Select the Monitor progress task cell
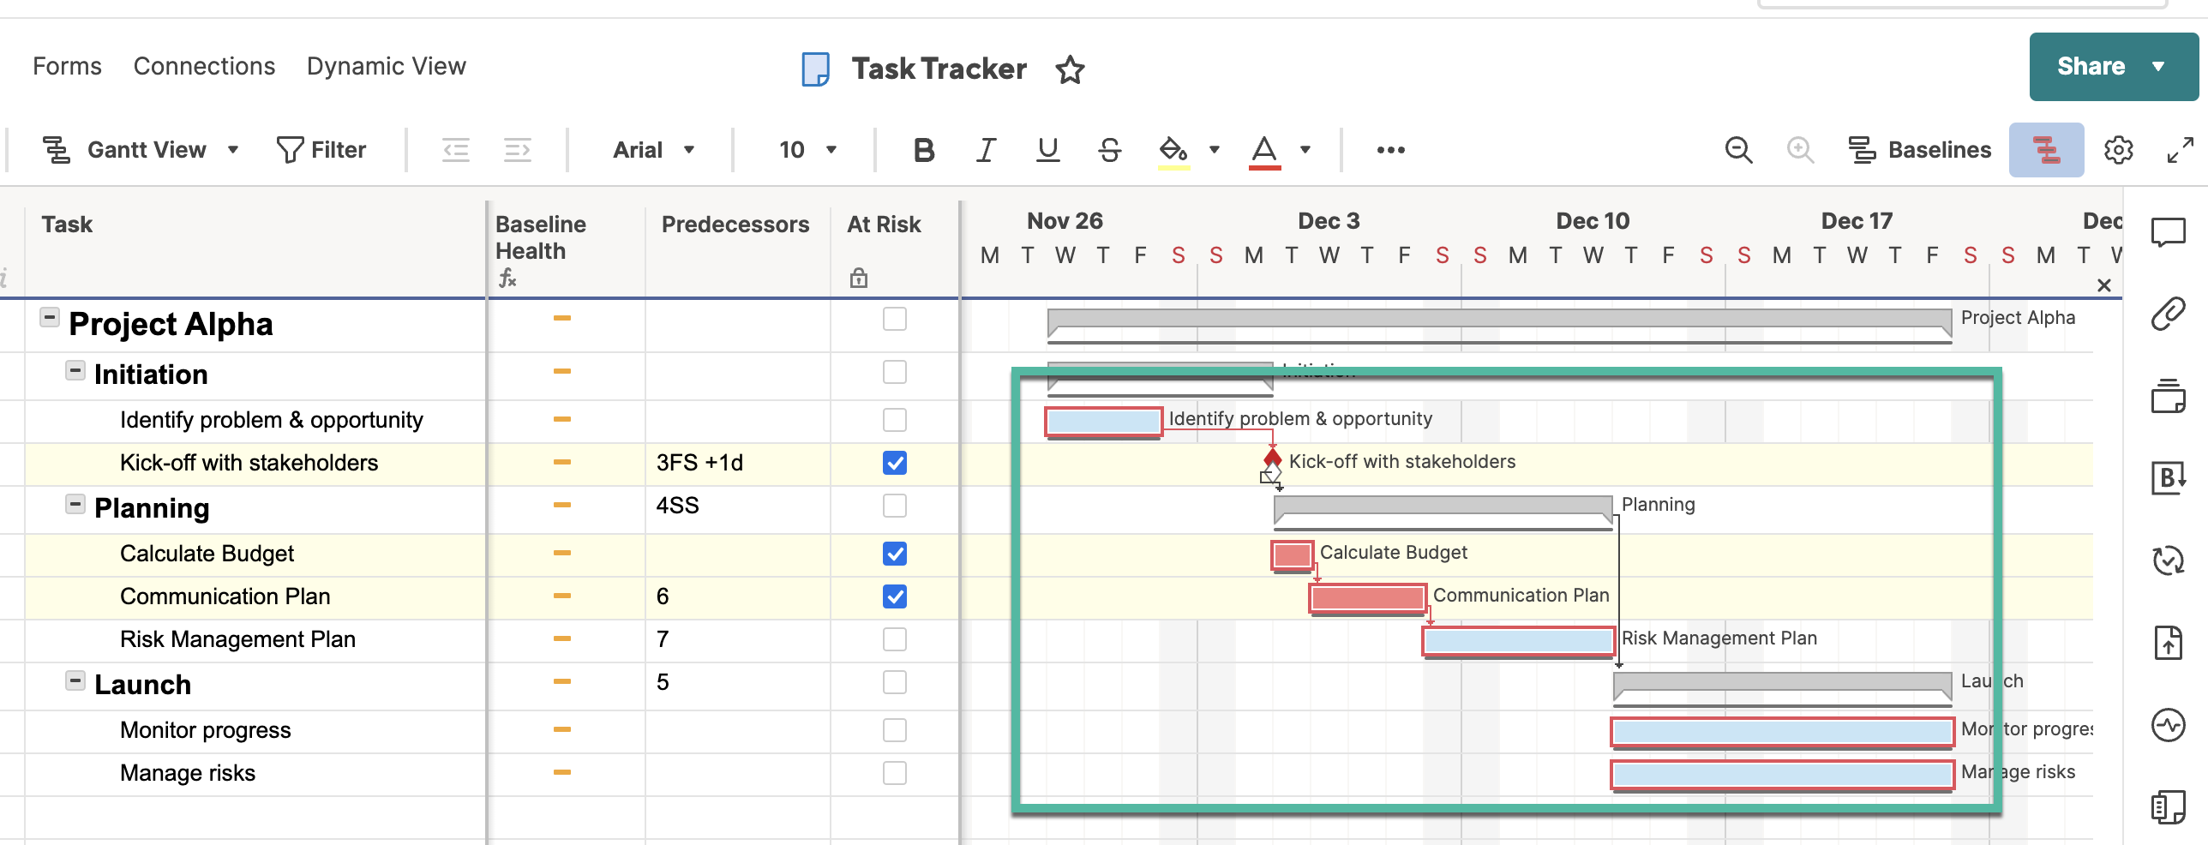 click(x=255, y=730)
